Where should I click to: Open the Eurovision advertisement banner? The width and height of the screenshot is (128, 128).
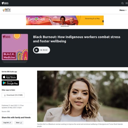(65, 20)
